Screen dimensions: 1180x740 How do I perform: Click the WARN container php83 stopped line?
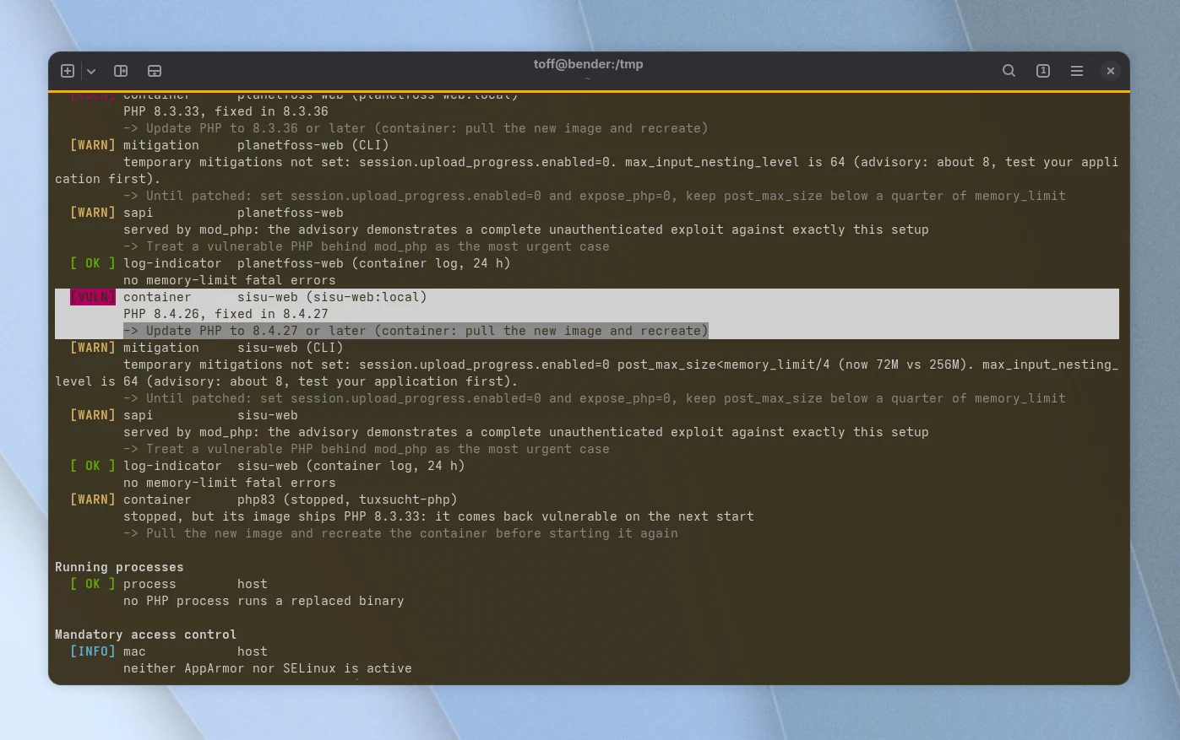pos(264,500)
